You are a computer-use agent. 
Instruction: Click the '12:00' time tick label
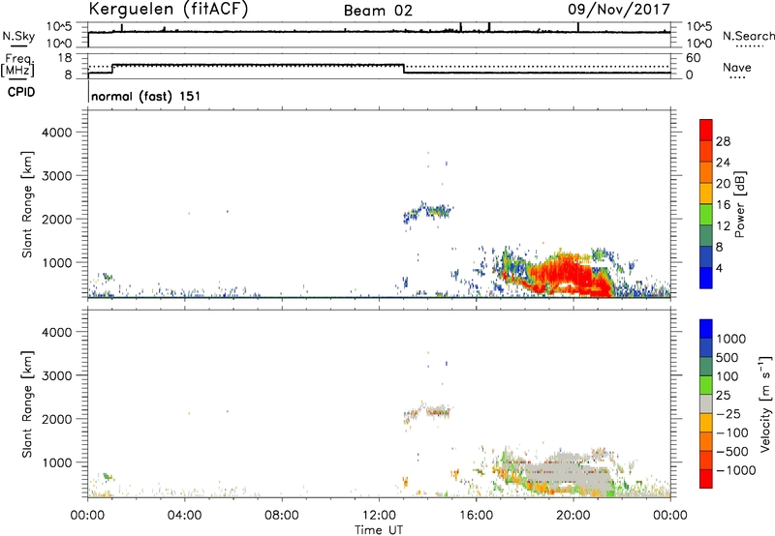(379, 516)
